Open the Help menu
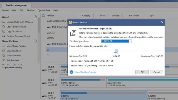This screenshot has width=178, height=100. 56,10
